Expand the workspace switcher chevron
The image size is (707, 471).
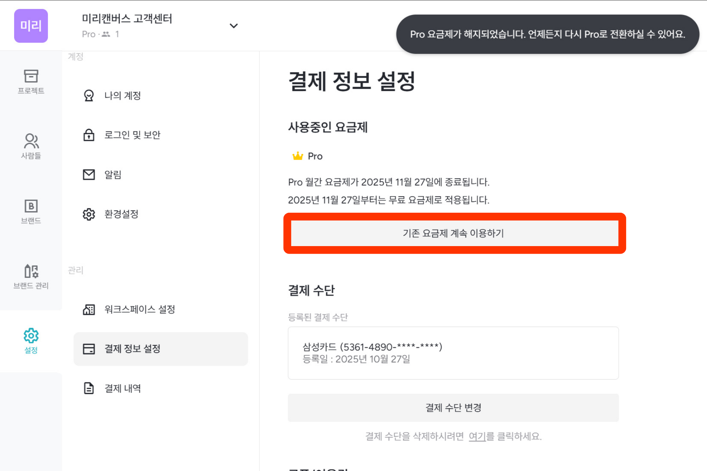[x=234, y=26]
